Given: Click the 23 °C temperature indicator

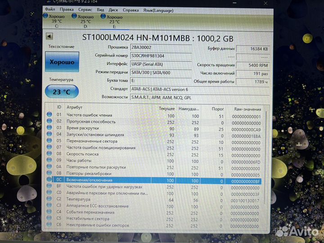Looking at the screenshot, I should (x=62, y=92).
